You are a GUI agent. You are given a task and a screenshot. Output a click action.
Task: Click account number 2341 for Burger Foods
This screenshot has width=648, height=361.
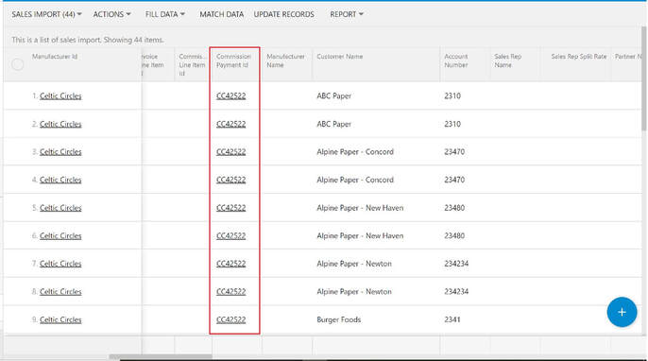coord(452,319)
